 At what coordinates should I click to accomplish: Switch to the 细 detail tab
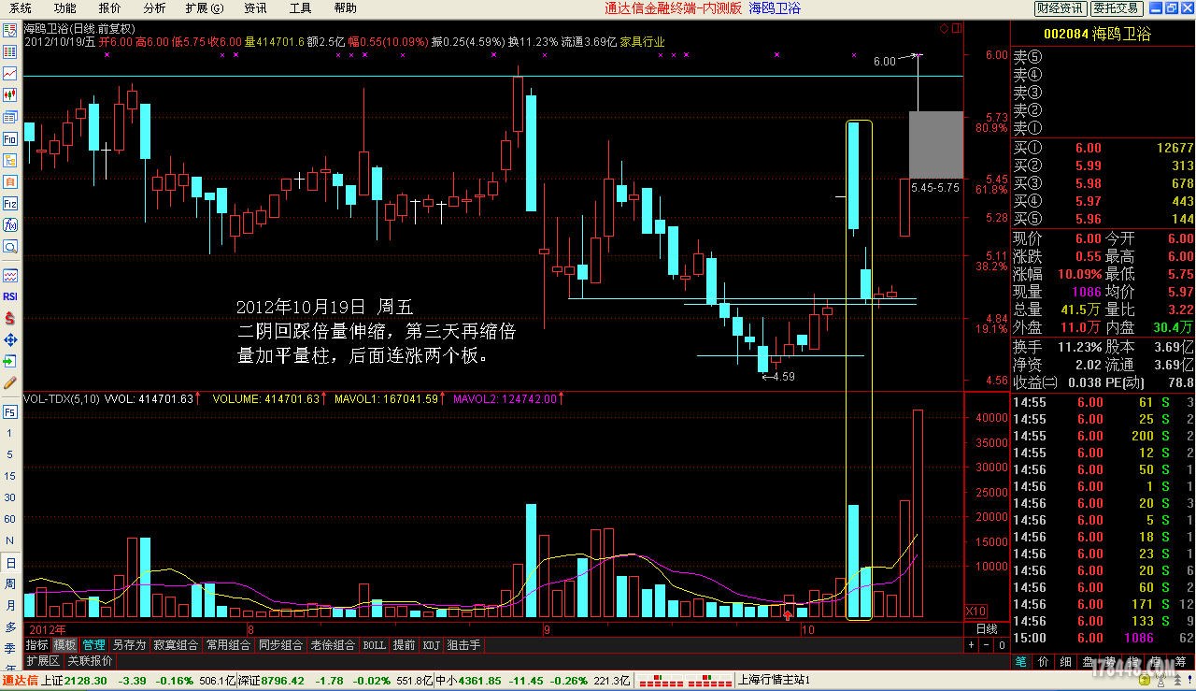tap(1066, 660)
